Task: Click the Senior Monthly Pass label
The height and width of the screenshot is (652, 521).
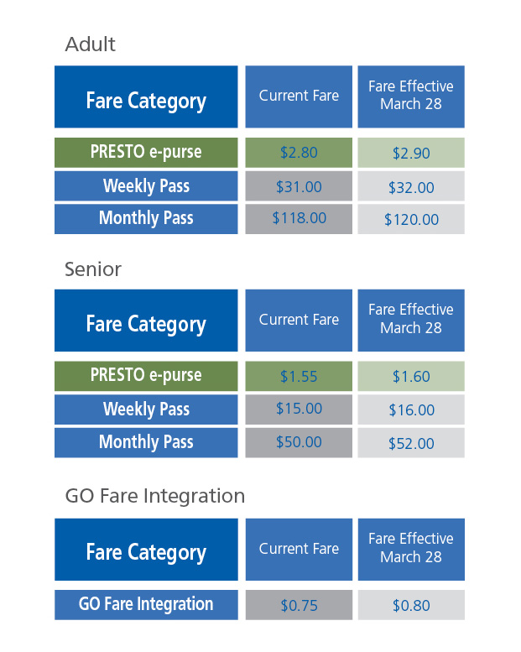Action: 146,442
